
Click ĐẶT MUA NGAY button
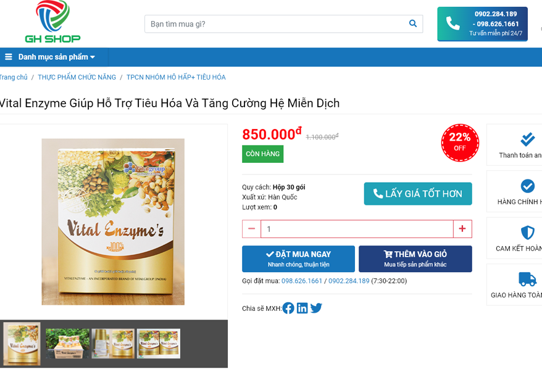click(298, 258)
